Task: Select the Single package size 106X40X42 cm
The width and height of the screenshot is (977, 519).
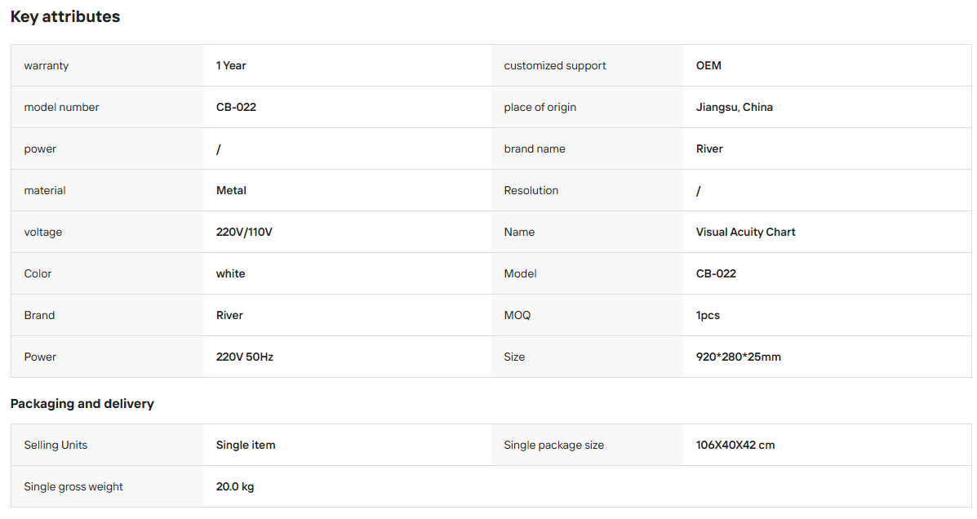Action: coord(735,445)
